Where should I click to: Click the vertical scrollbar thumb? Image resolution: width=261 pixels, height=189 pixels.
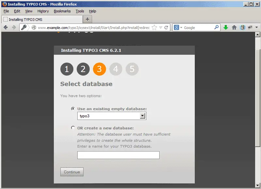coord(257,98)
